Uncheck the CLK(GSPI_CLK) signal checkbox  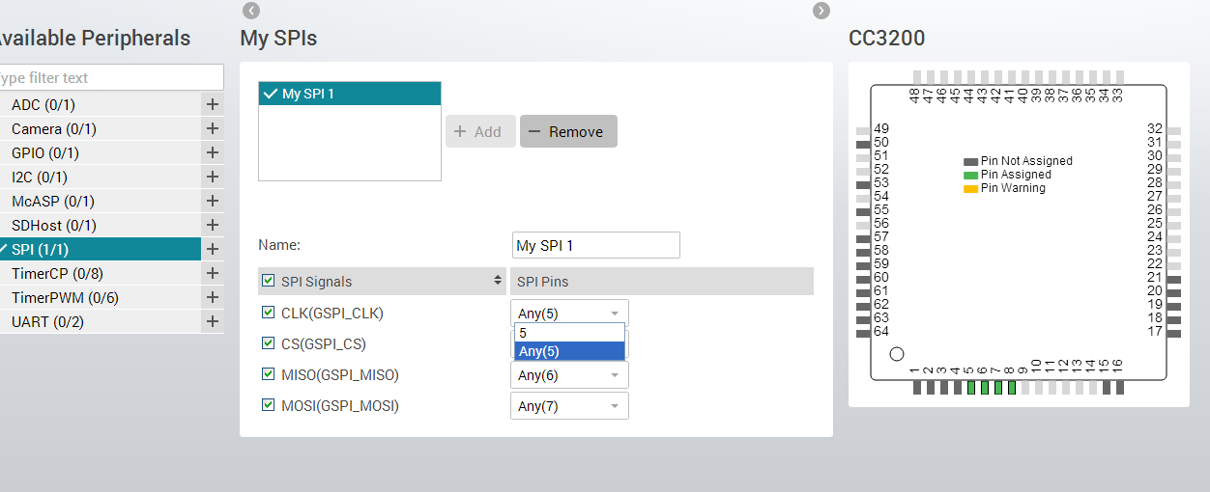pyautogui.click(x=269, y=313)
